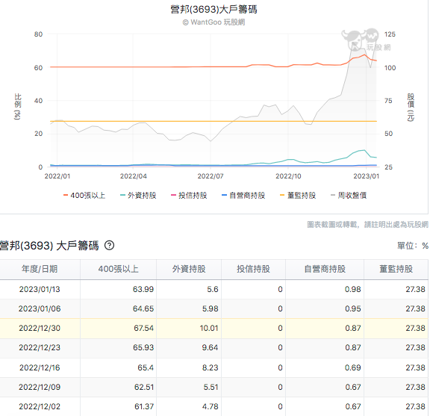This screenshot has width=430, height=416.
Task: Toggle the 周收盤價 legend series
Action: [x=349, y=196]
